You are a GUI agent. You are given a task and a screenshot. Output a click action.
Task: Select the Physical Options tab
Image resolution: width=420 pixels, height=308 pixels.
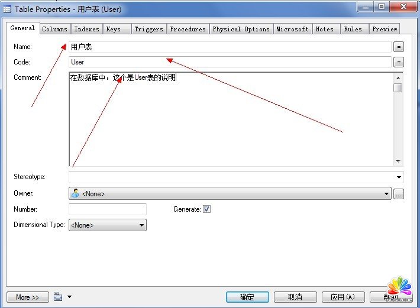(x=241, y=29)
